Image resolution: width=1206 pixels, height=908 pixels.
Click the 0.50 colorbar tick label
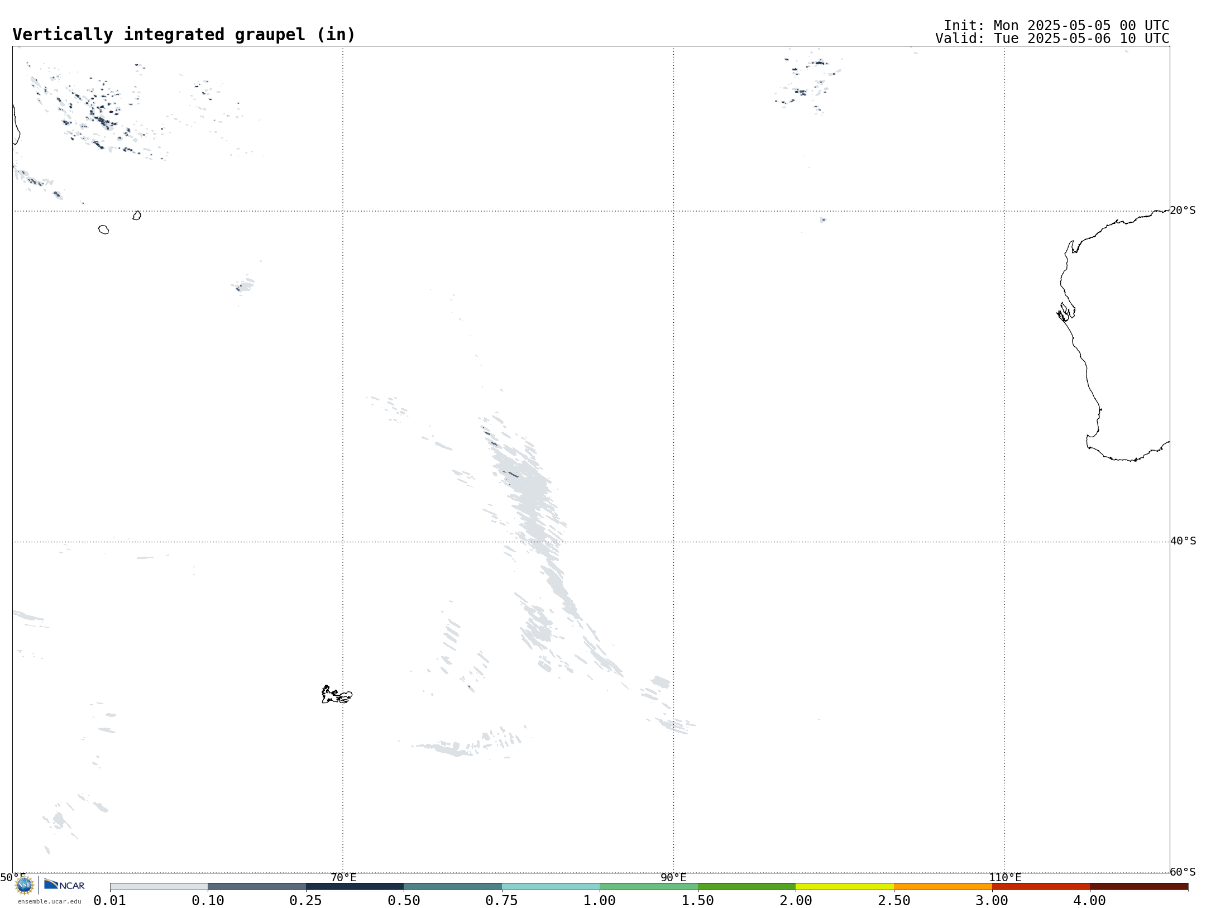404,901
